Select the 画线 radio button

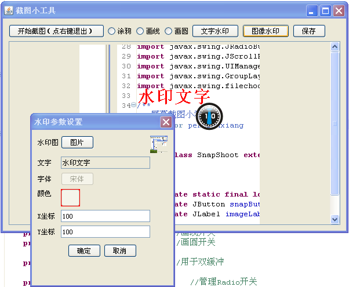(140, 31)
